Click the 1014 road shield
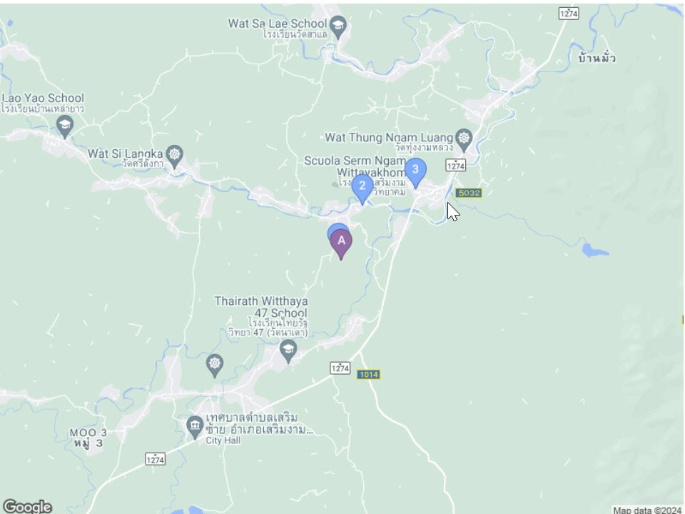Viewport: 685px width, 514px height. [368, 375]
